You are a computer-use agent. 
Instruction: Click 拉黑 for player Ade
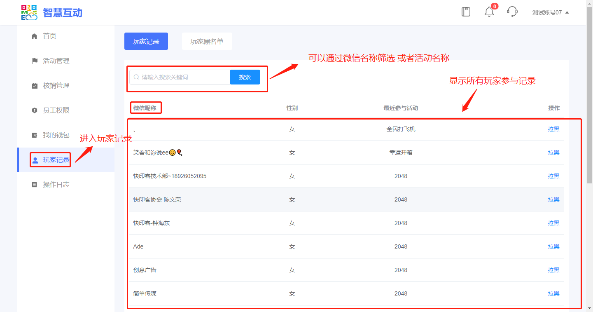553,246
